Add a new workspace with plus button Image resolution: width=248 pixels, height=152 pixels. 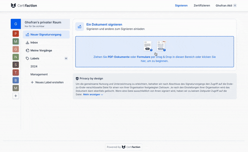(16, 96)
